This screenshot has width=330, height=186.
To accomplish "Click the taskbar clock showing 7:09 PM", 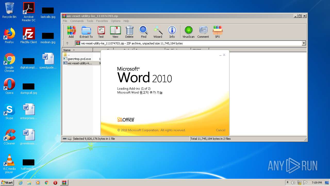I will coord(317,183).
